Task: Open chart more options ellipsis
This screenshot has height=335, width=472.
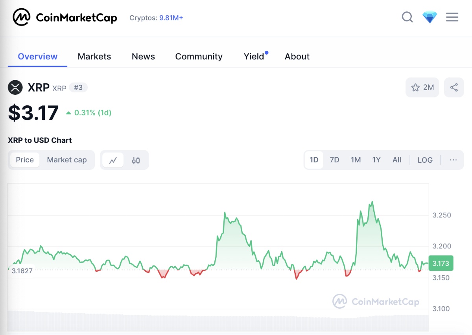Action: click(x=453, y=160)
